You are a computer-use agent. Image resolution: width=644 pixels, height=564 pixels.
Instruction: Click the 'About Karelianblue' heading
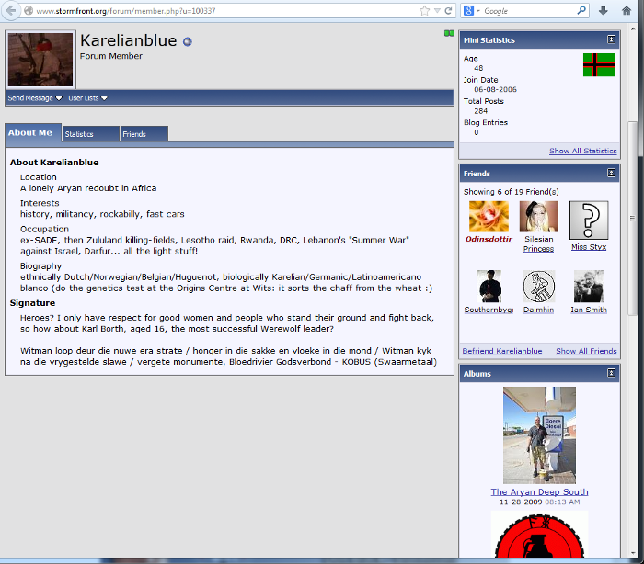point(54,163)
